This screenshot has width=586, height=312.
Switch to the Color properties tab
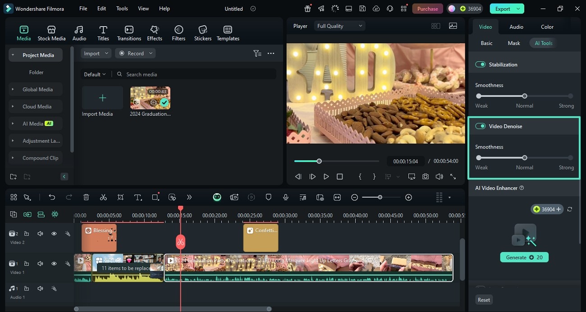coord(547,27)
